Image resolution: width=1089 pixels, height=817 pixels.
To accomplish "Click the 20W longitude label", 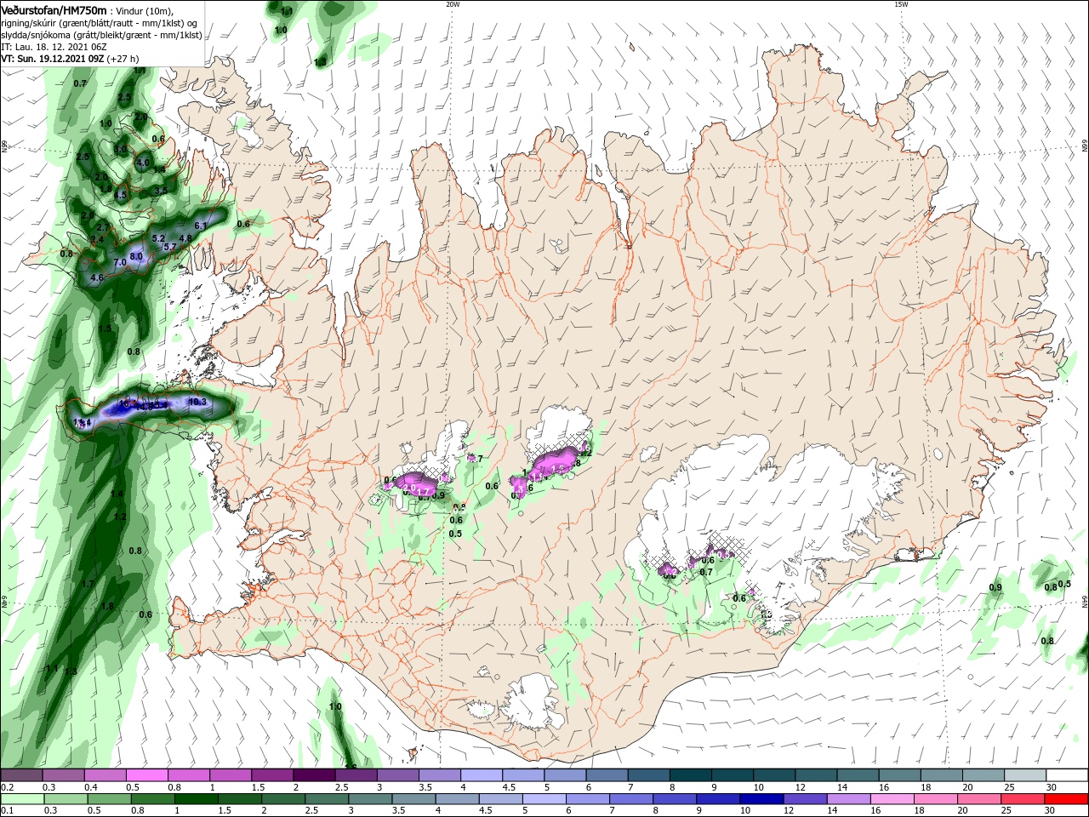I will pyautogui.click(x=453, y=4).
